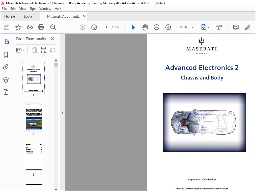Click the page number input field

[x=106, y=27]
